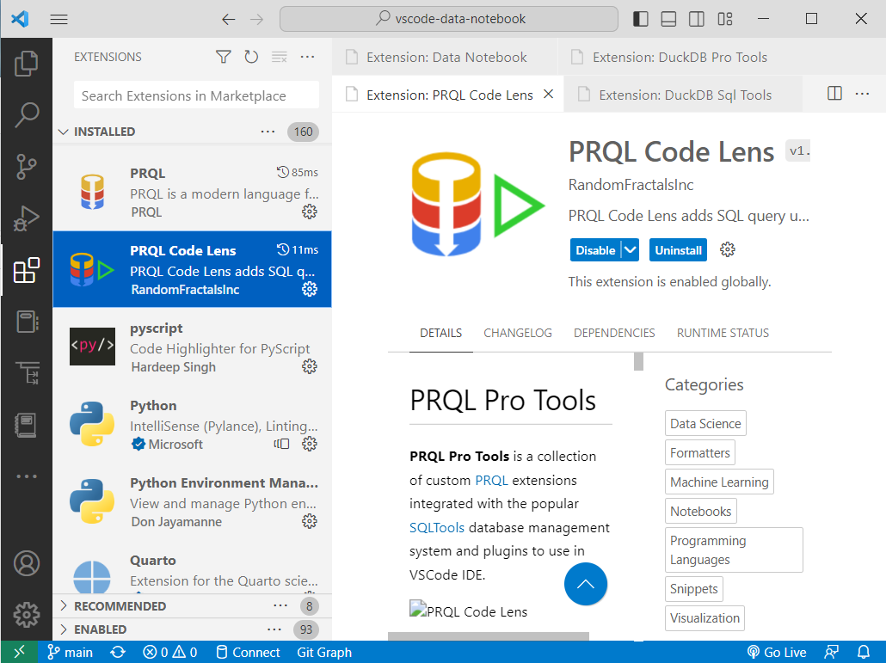The image size is (886, 663).
Task: Open the Disable button dropdown arrow
Action: click(x=630, y=249)
